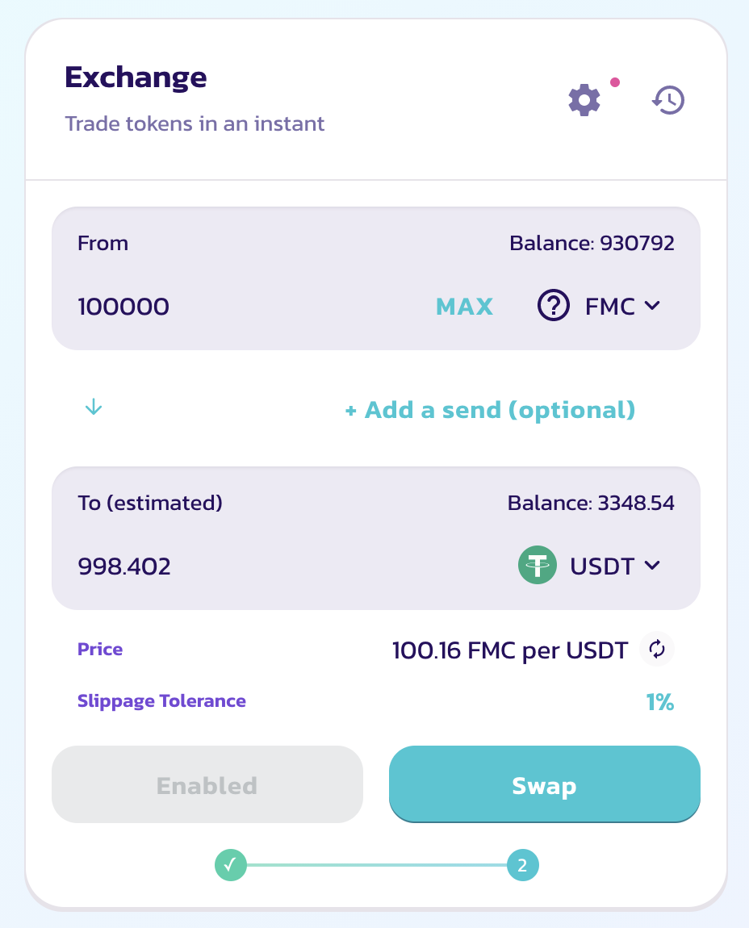Expand the USDT token dropdown chevron
This screenshot has width=749, height=928.
pyautogui.click(x=652, y=565)
